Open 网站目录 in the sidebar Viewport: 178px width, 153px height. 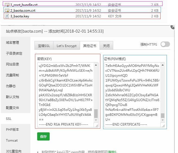12,64
